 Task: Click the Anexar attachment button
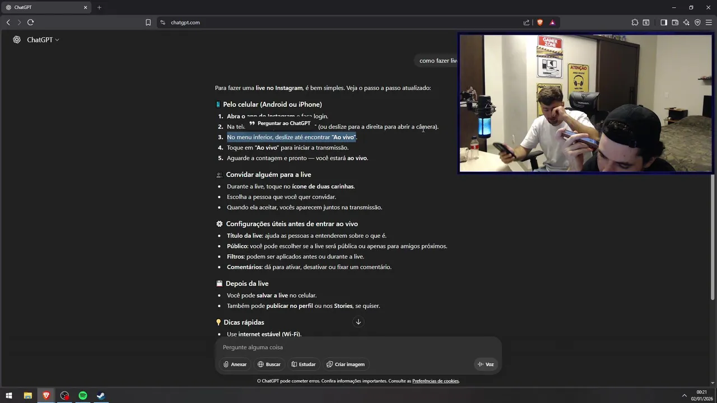pyautogui.click(x=235, y=364)
